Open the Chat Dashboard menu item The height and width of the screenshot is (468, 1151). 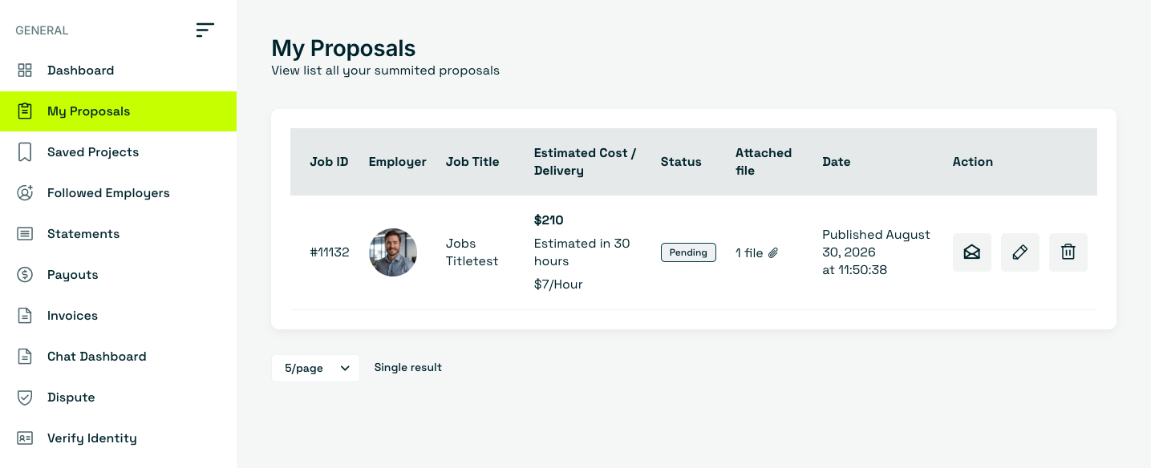click(118, 357)
